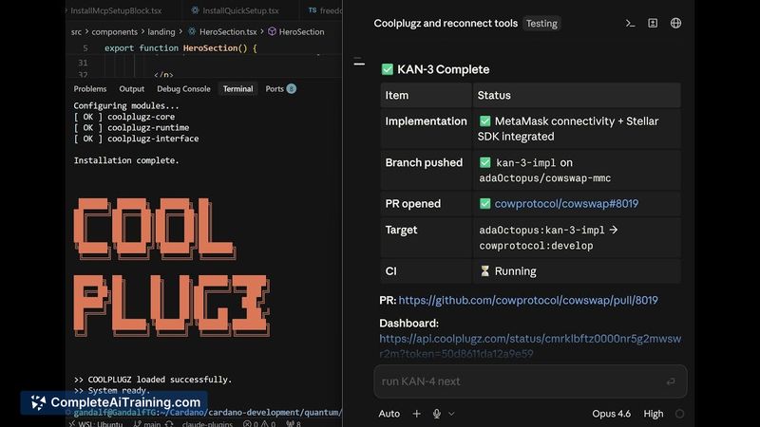
Task: Open the Output panel tab
Action: point(132,88)
